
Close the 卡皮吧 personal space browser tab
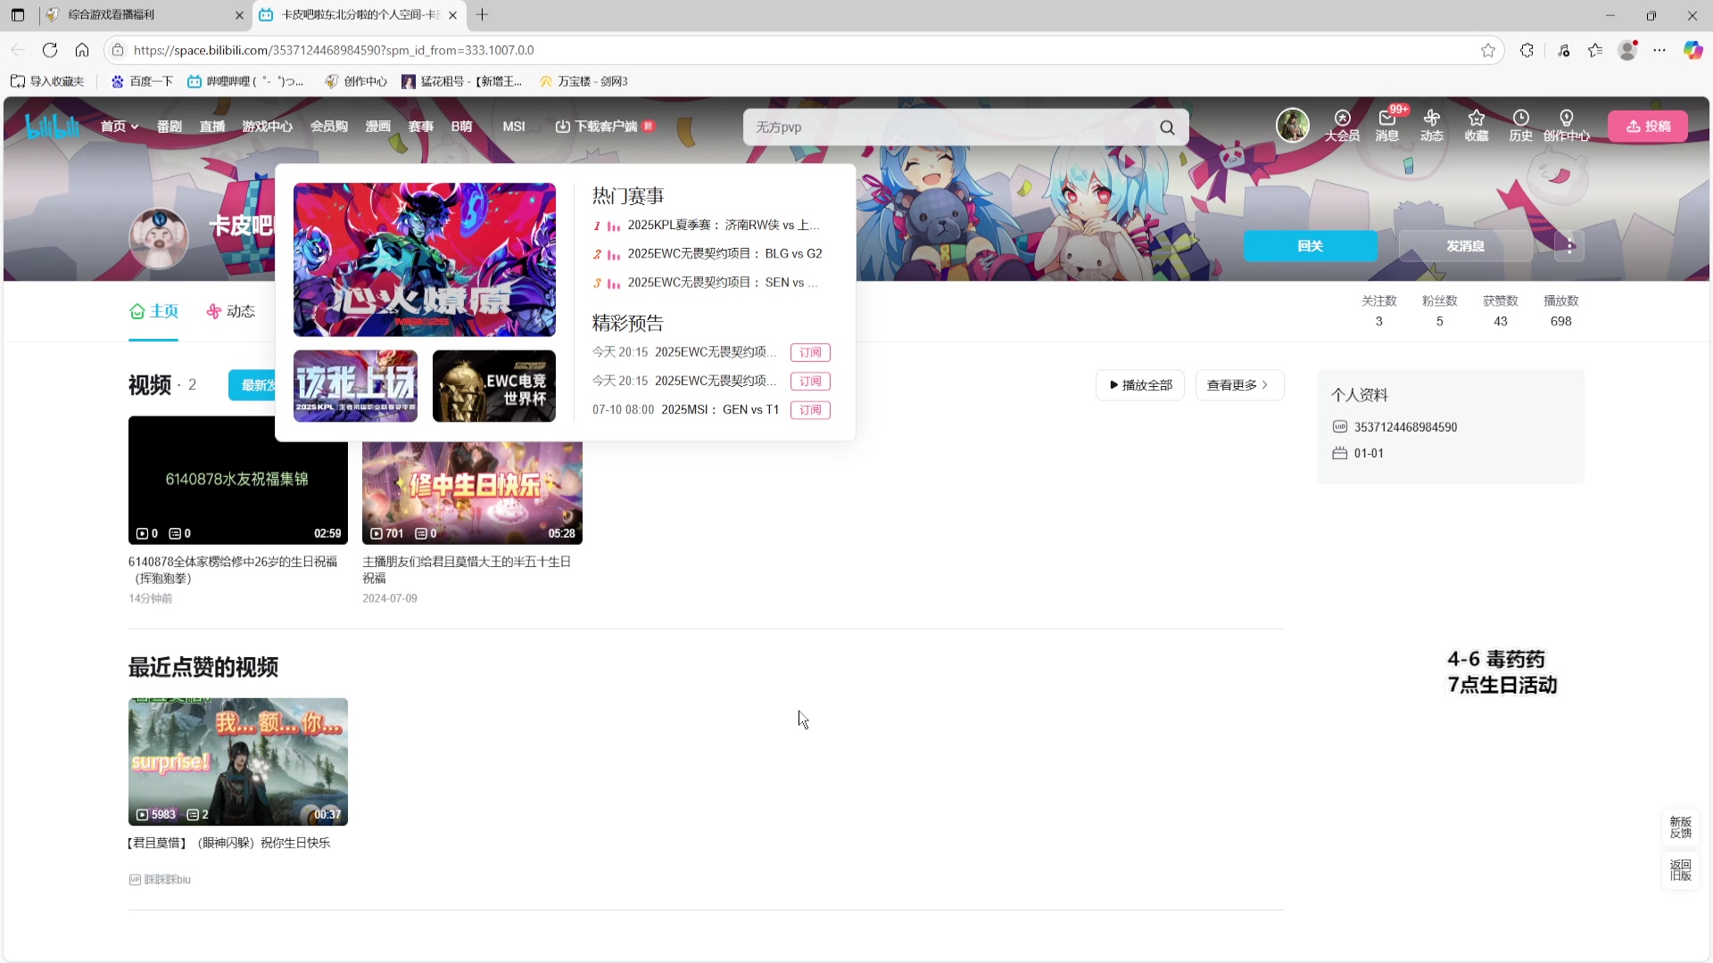click(452, 15)
